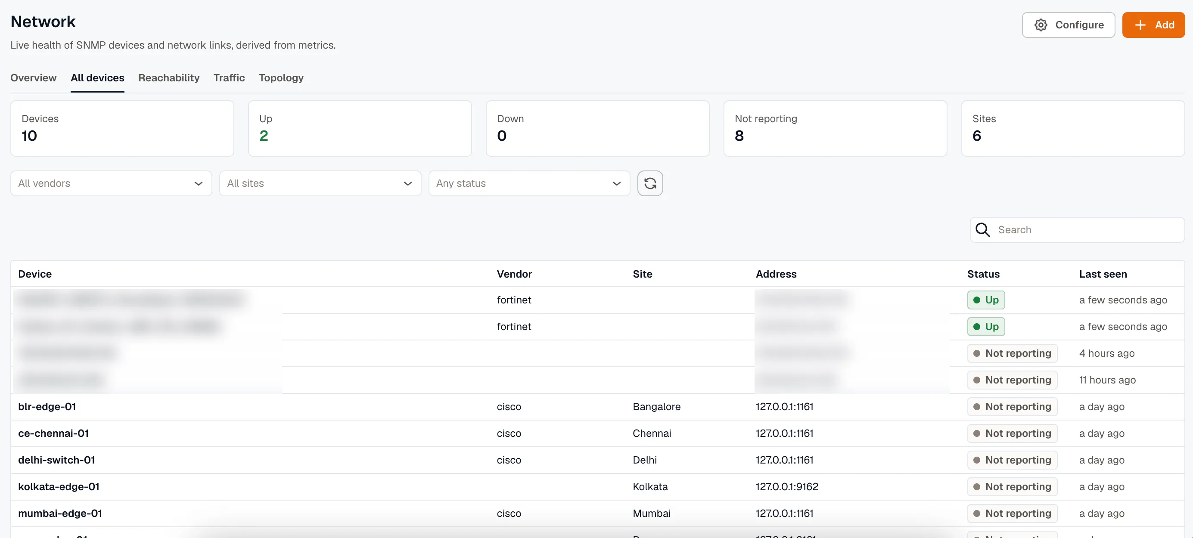Open device delhi-switch-01

pyautogui.click(x=56, y=460)
